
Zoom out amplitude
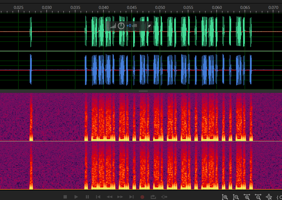[x=236, y=197]
